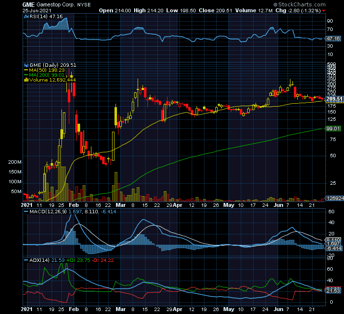344x314 pixels.
Task: Click the green 99.01 MA tag on right axis
Action: point(333,129)
